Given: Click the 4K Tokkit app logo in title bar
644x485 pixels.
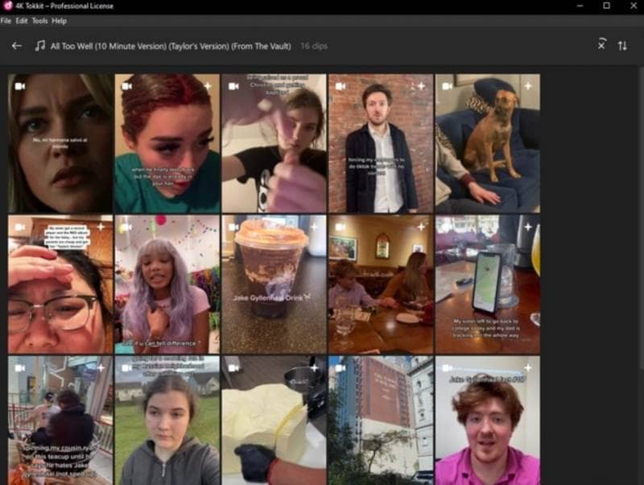Looking at the screenshot, I should coord(7,6).
